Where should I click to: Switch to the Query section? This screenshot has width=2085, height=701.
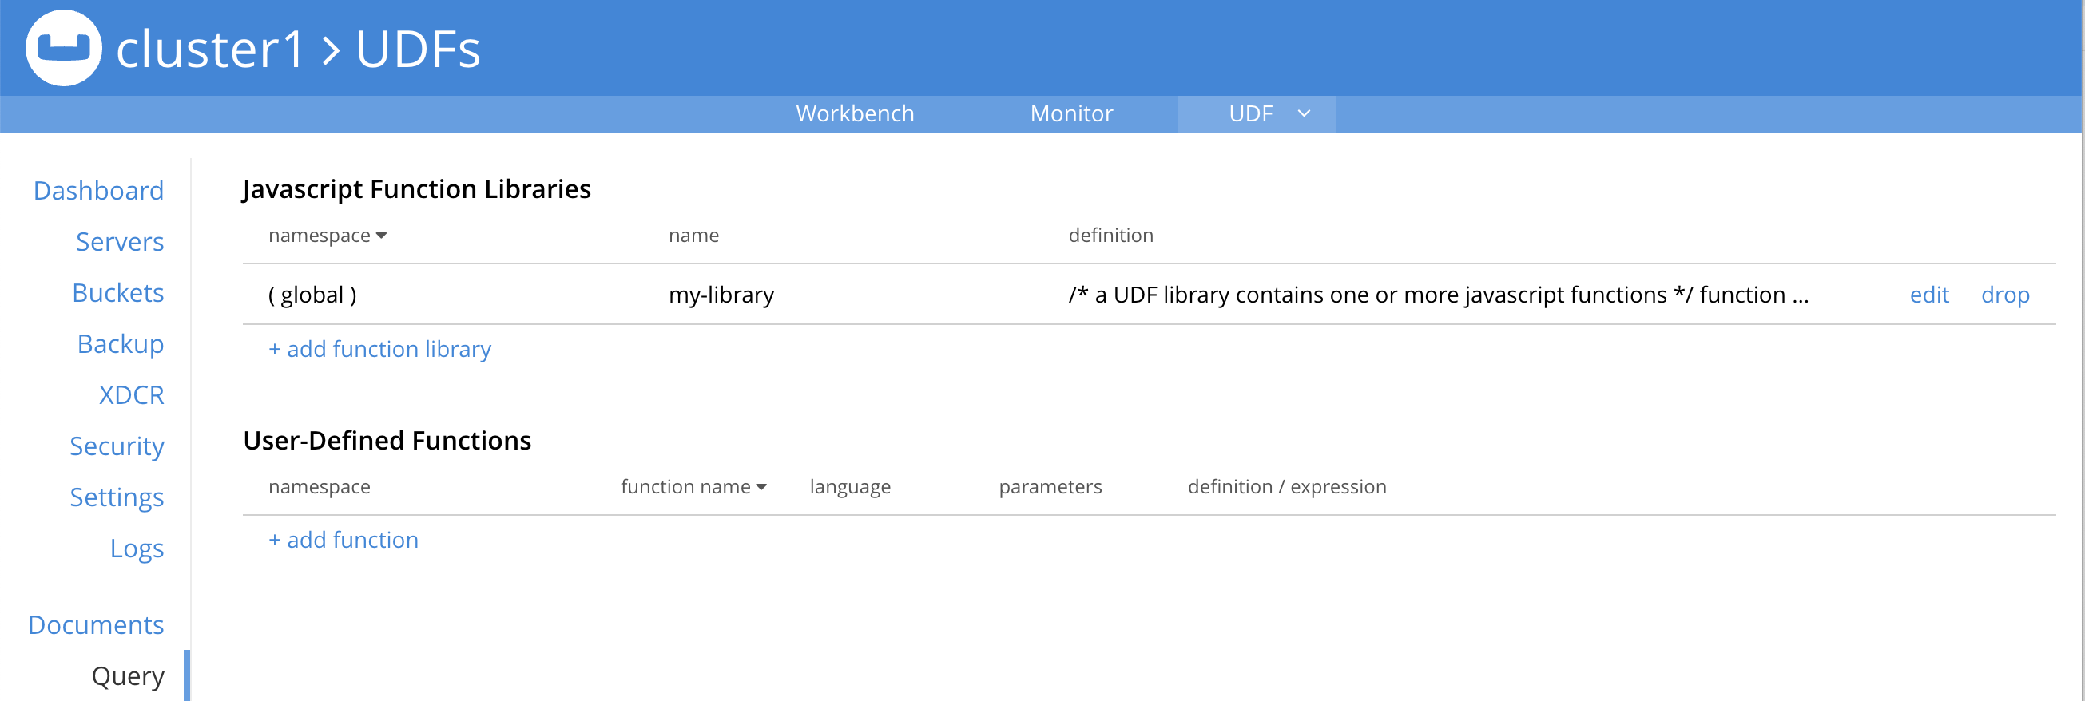click(x=128, y=675)
